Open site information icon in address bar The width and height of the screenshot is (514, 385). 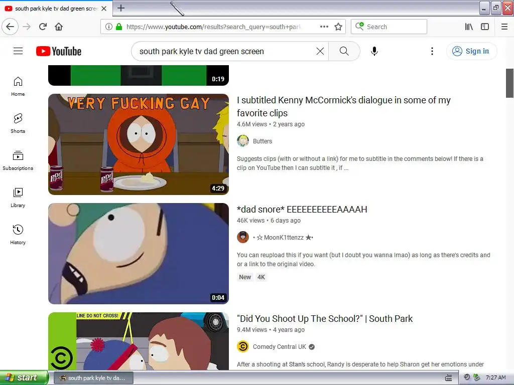pyautogui.click(x=109, y=27)
